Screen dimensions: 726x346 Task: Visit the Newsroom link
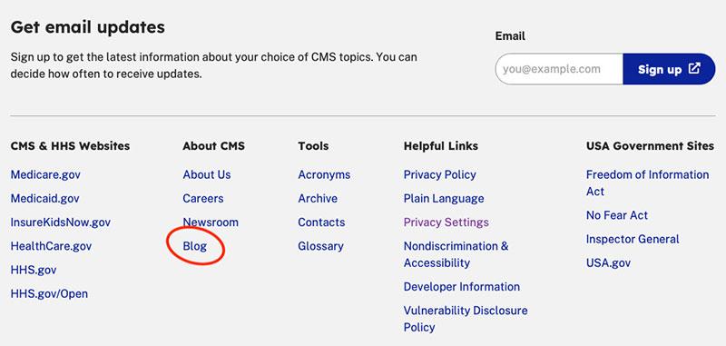[x=211, y=222]
